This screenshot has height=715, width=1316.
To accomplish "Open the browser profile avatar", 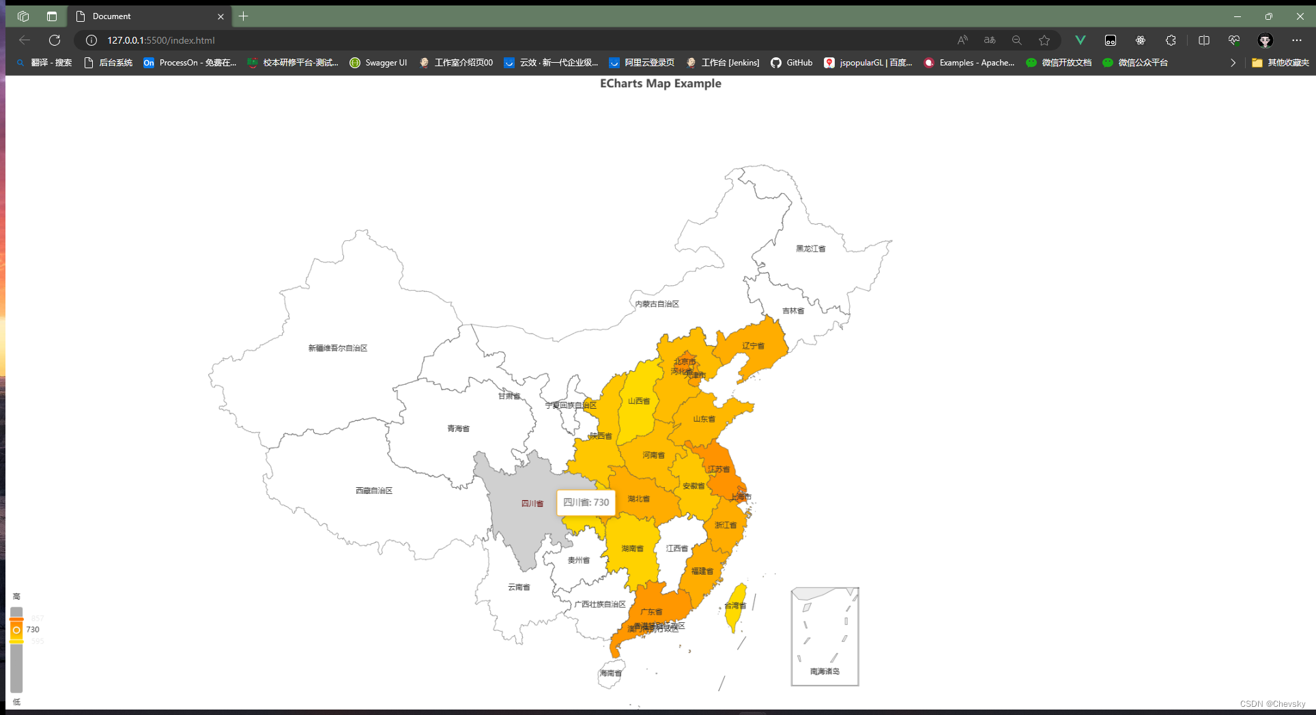I will tap(1266, 40).
